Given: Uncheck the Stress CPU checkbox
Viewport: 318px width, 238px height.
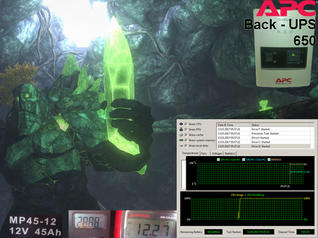Looking at the screenshot, I should pyautogui.click(x=186, y=124).
